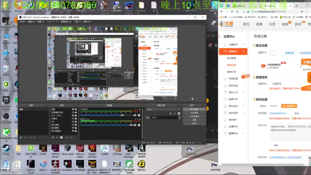Open 帮助(H) menu in OBS
Screen dimensions: 311x175
[87, 22]
